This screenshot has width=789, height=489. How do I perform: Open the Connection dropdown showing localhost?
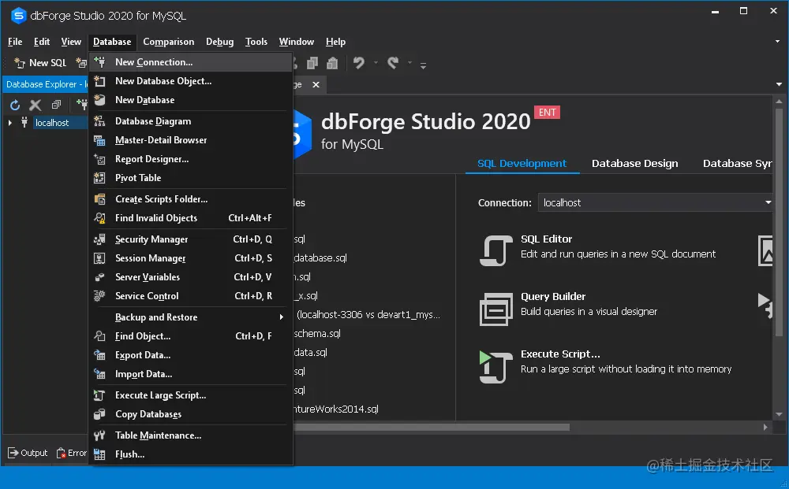[x=768, y=202]
